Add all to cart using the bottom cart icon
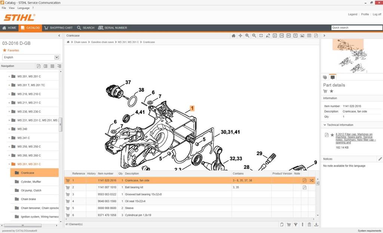The width and height of the screenshot is (383, 233). click(x=289, y=224)
